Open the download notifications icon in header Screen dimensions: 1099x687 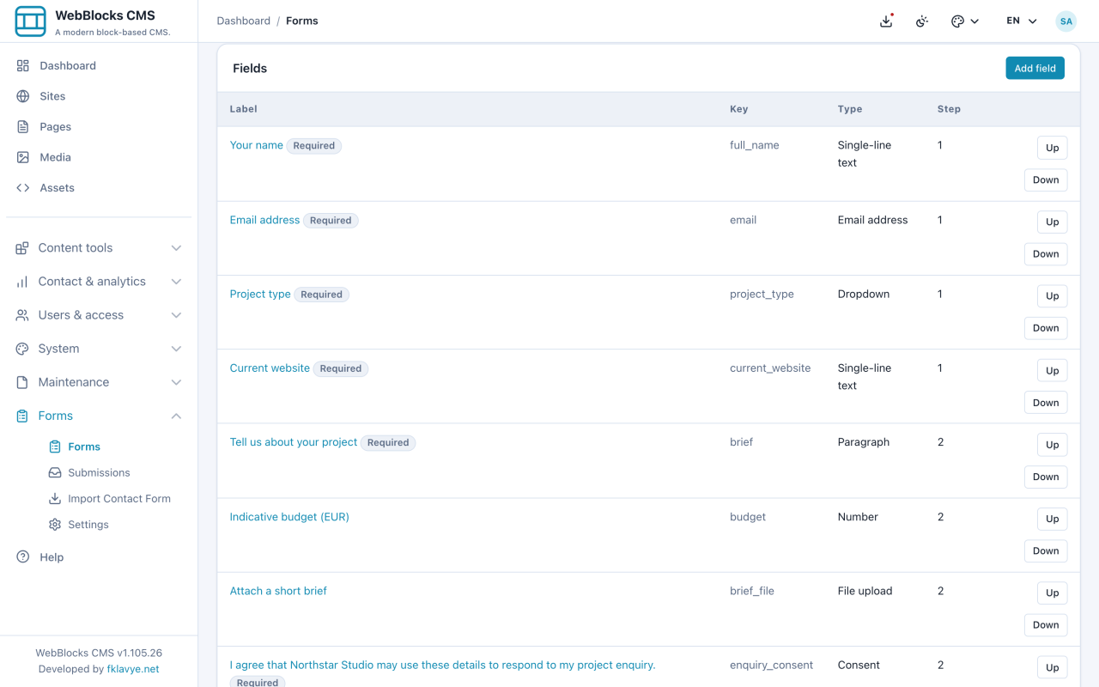click(x=887, y=21)
